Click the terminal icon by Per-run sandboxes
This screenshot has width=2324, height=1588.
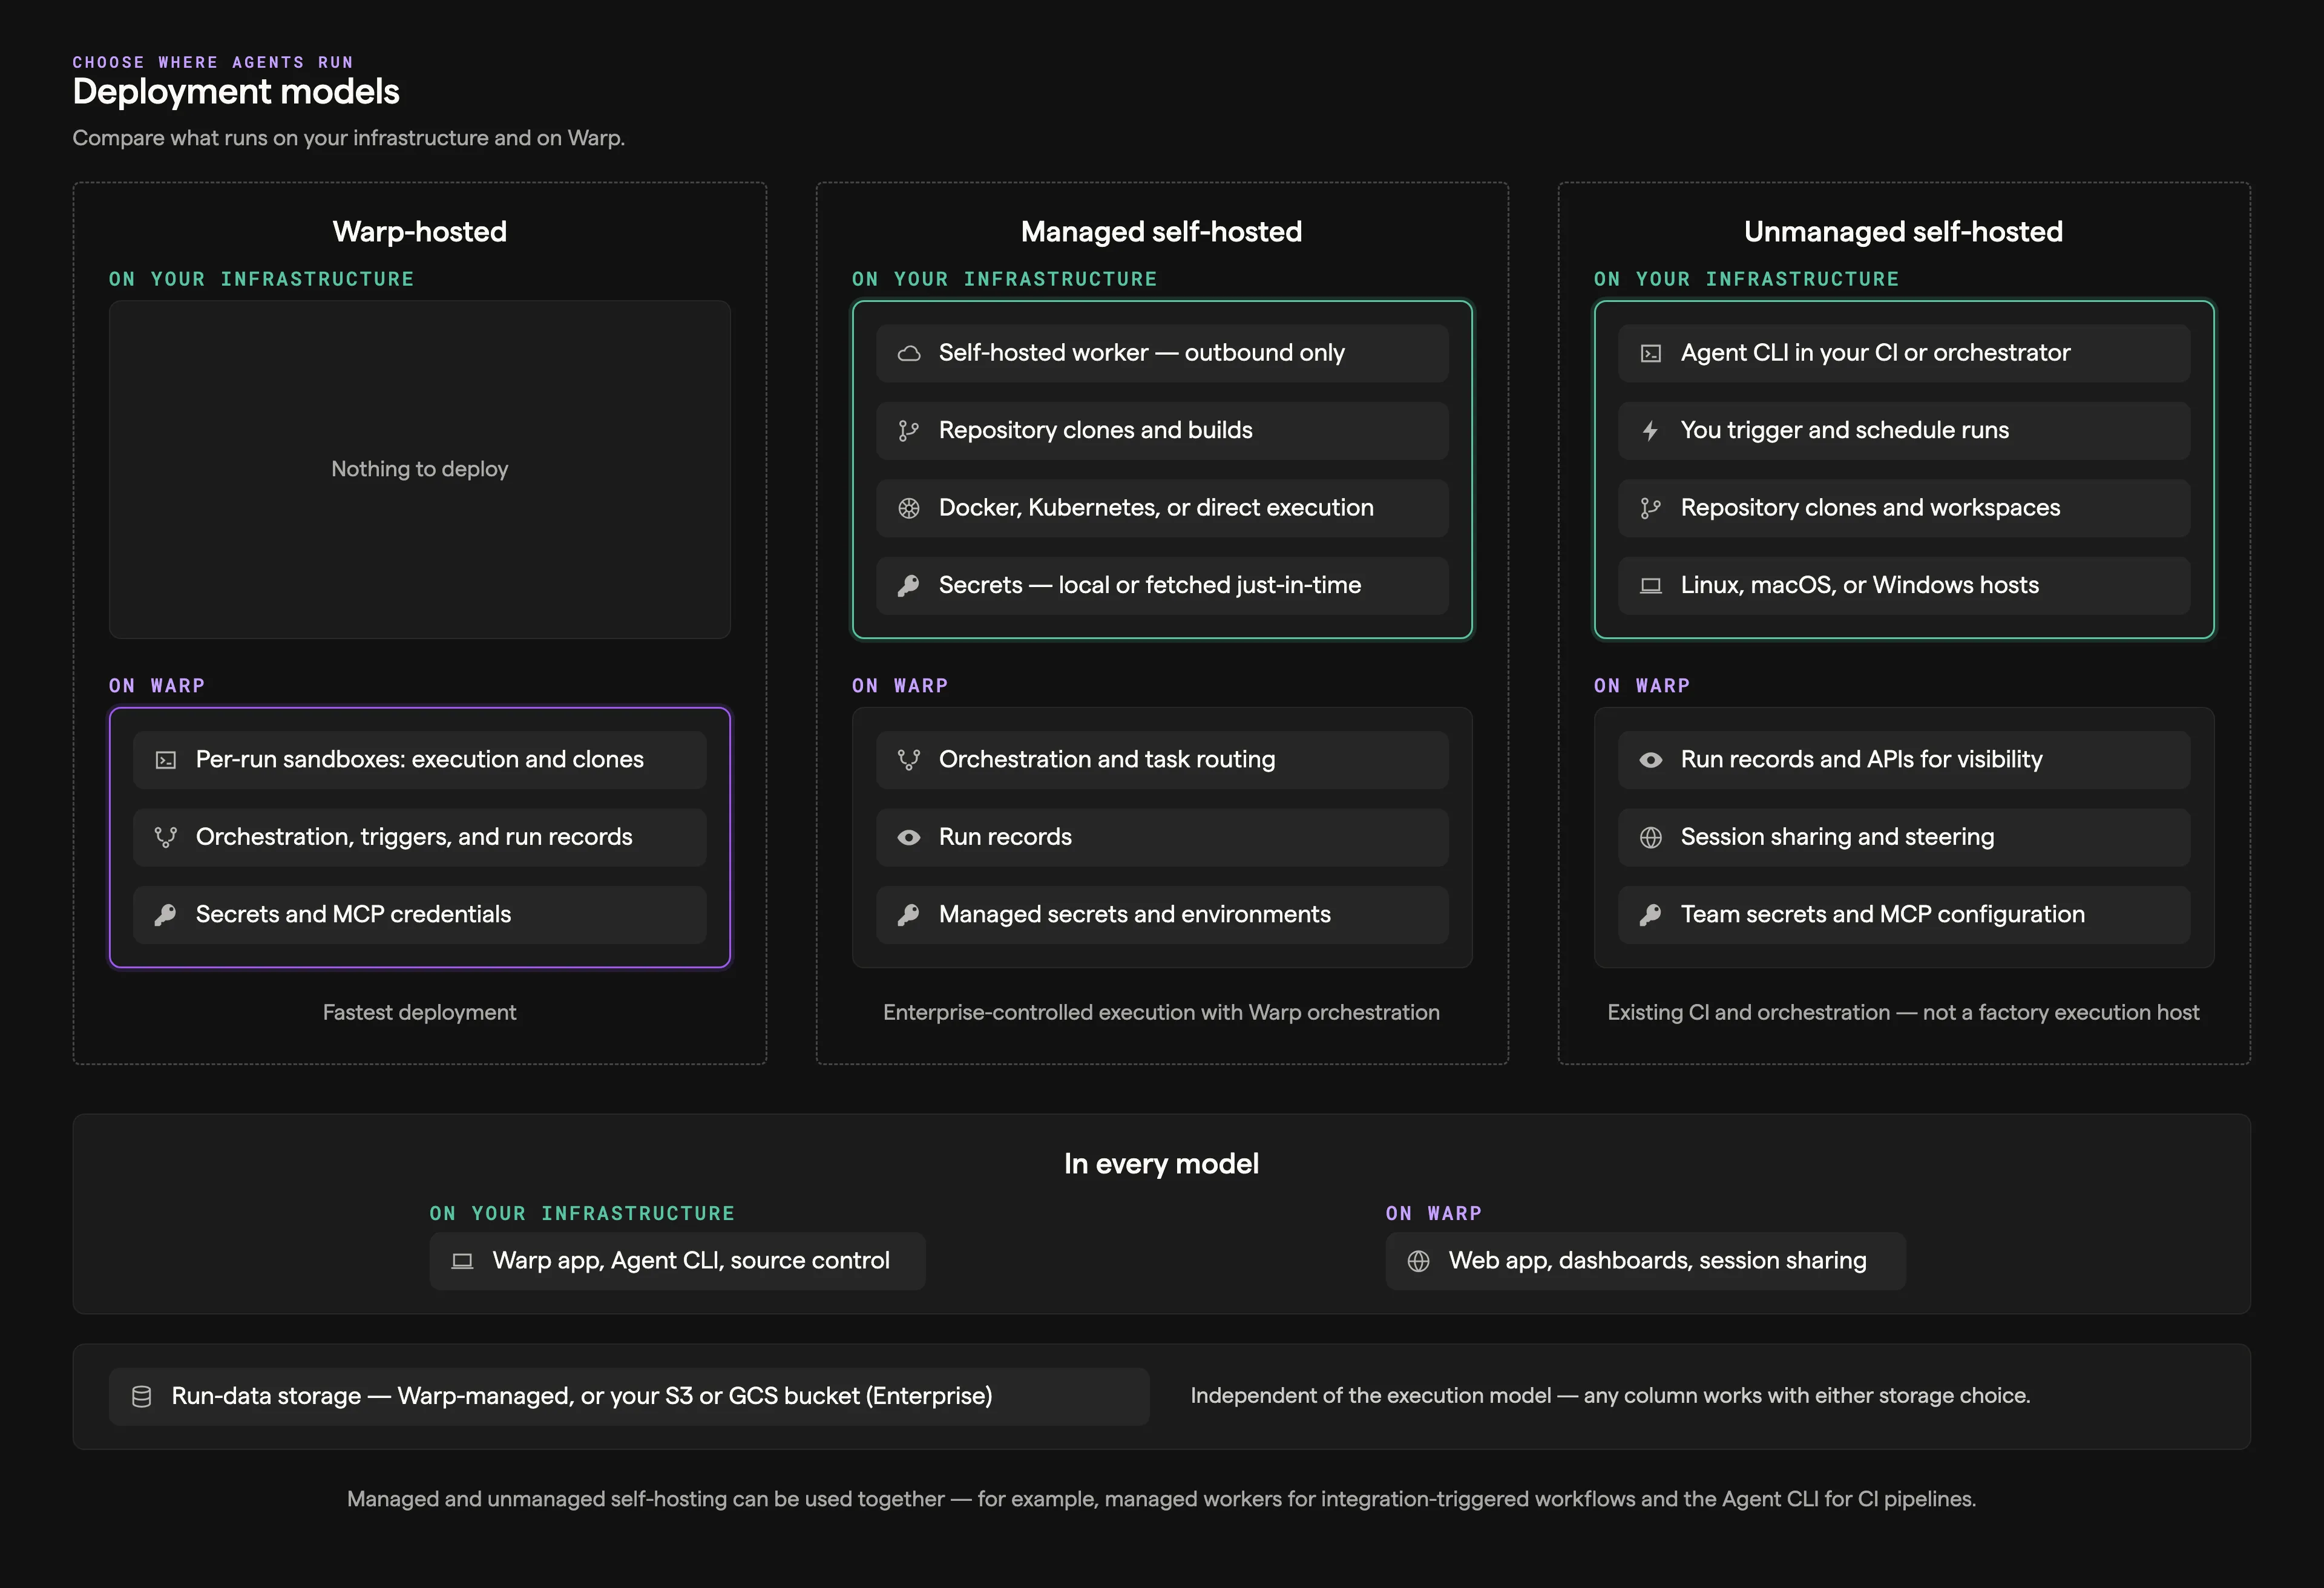[166, 760]
